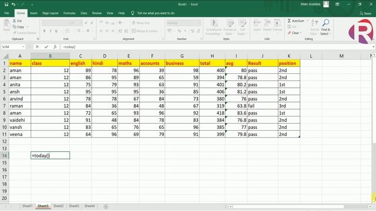The width and height of the screenshot is (376, 211).
Task: Click the Increase Font Size icon
Action: [x=86, y=23]
